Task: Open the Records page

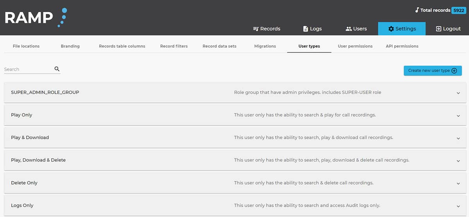Action: [267, 29]
